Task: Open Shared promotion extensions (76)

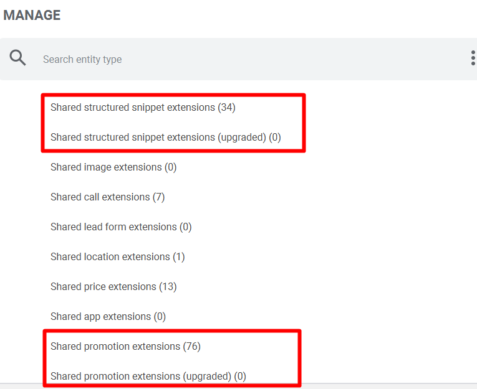Action: (125, 347)
